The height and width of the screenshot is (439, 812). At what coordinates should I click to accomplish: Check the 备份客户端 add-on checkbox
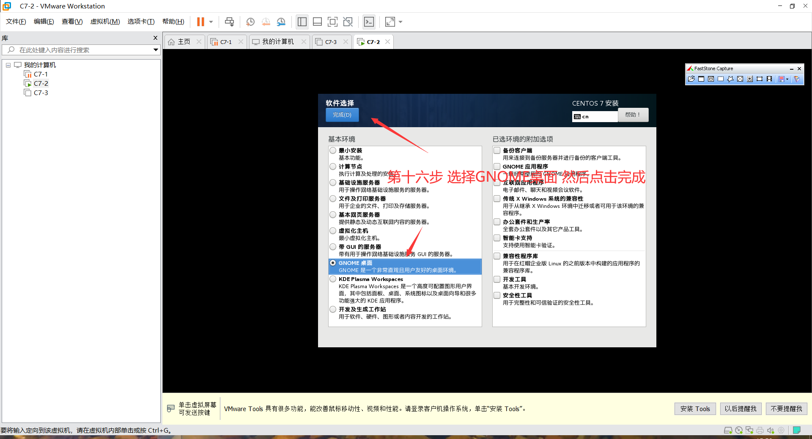(497, 150)
